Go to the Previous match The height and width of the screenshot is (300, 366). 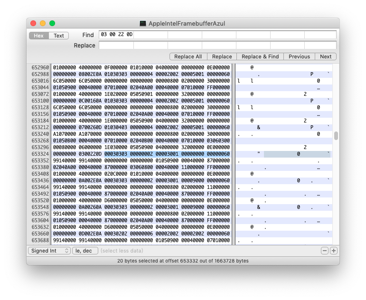tap(299, 56)
